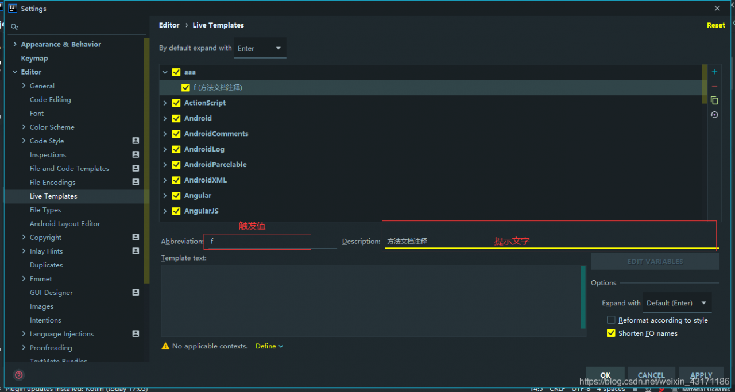The height and width of the screenshot is (392, 735).
Task: Click inside the Template text area
Action: point(371,300)
